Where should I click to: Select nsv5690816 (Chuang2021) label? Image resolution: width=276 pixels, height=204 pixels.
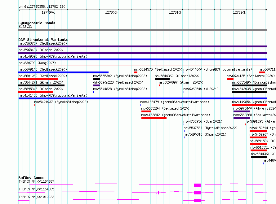pos(205,134)
